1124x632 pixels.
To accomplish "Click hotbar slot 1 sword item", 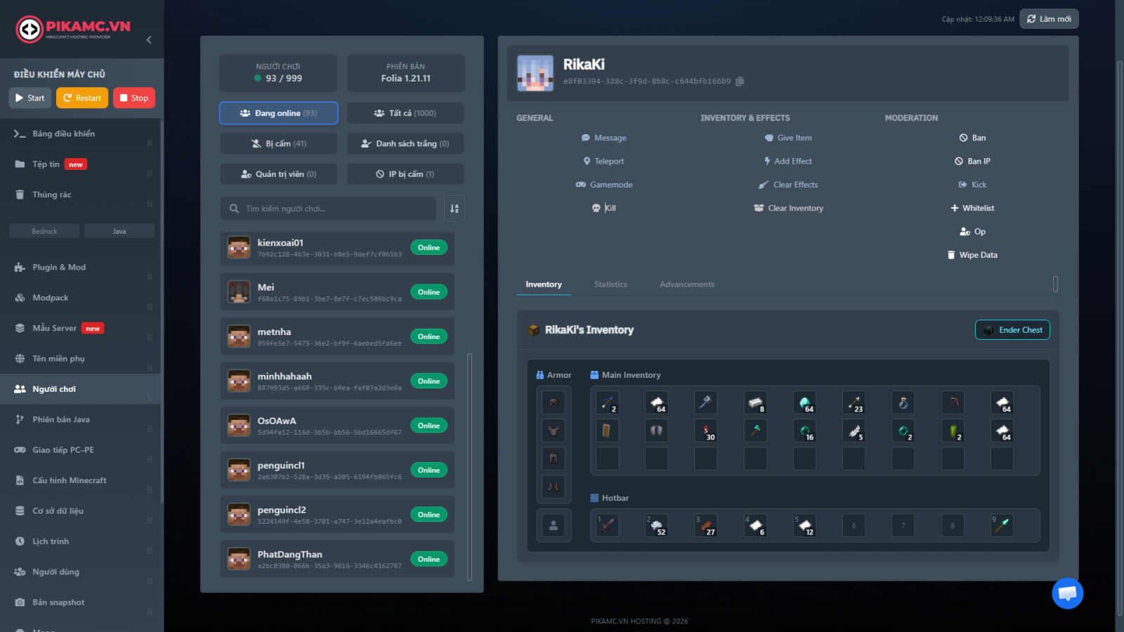I will 608,525.
